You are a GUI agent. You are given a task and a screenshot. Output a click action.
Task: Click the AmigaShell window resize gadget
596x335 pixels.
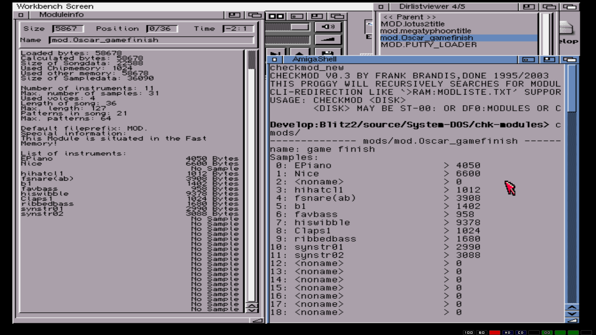pyautogui.click(x=572, y=320)
